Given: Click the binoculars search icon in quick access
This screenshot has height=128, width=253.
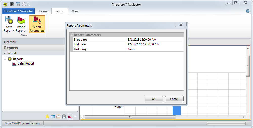Looking at the screenshot, I should (12, 4).
